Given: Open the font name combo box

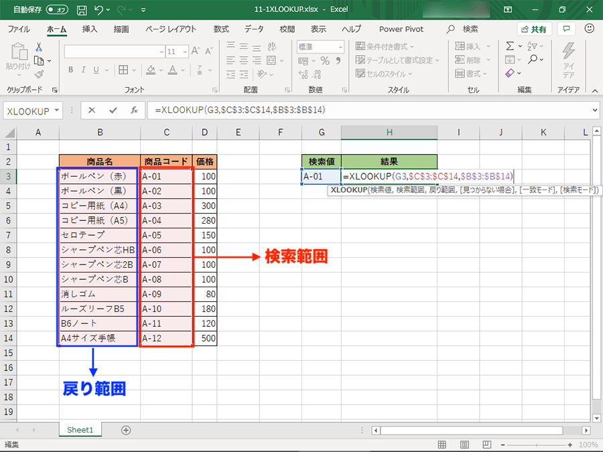Looking at the screenshot, I should tap(115, 52).
